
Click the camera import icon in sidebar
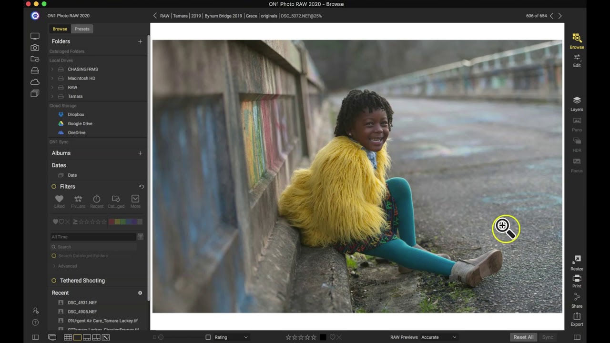pyautogui.click(x=35, y=48)
